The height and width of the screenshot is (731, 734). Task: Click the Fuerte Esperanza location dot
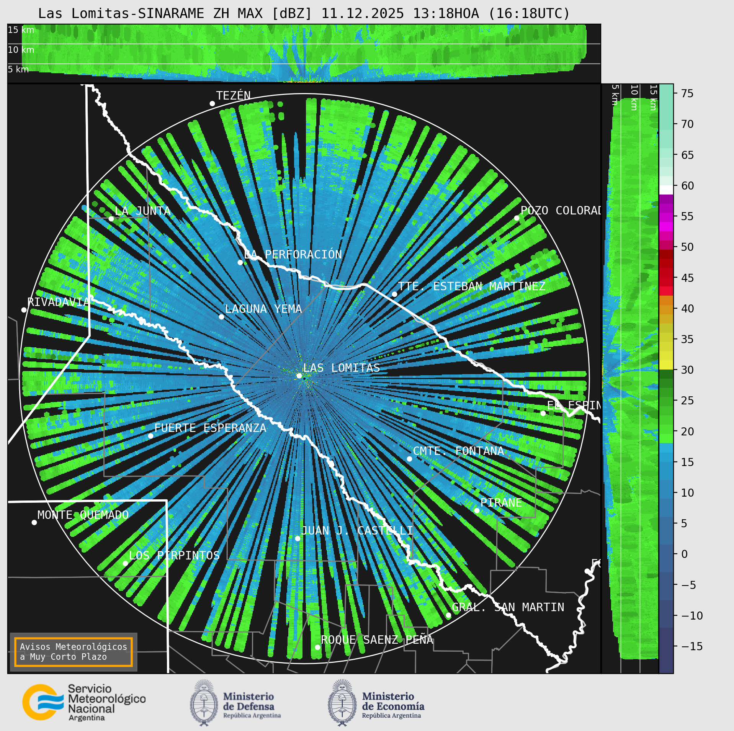point(150,436)
